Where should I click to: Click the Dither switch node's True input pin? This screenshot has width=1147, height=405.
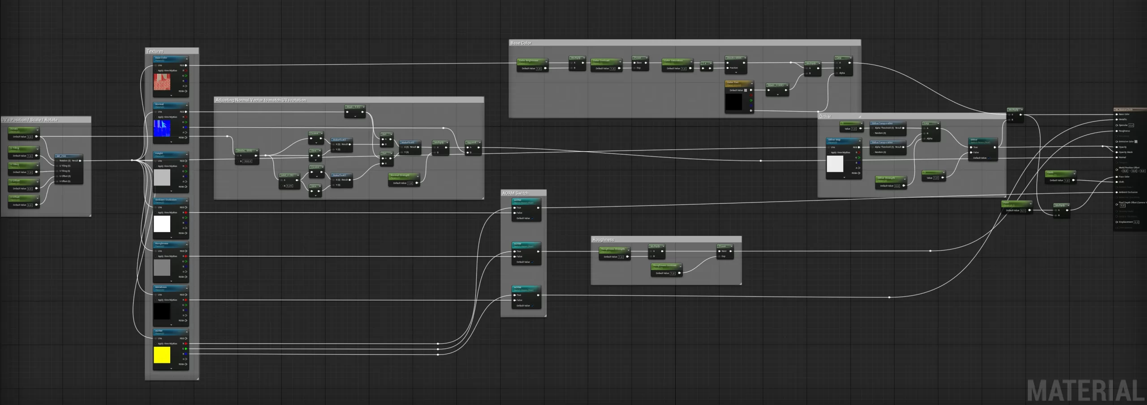[971, 147]
